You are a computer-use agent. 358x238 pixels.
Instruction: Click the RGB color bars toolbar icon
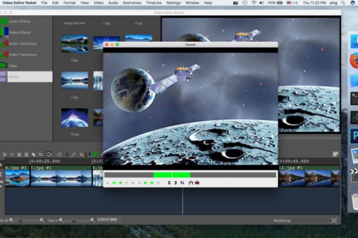pyautogui.click(x=88, y=154)
